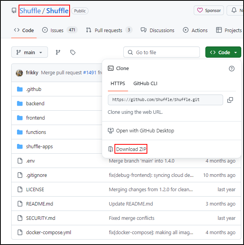Click the folder icon next to backend
Image resolution: width=244 pixels, height=245 pixels.
click(20, 103)
